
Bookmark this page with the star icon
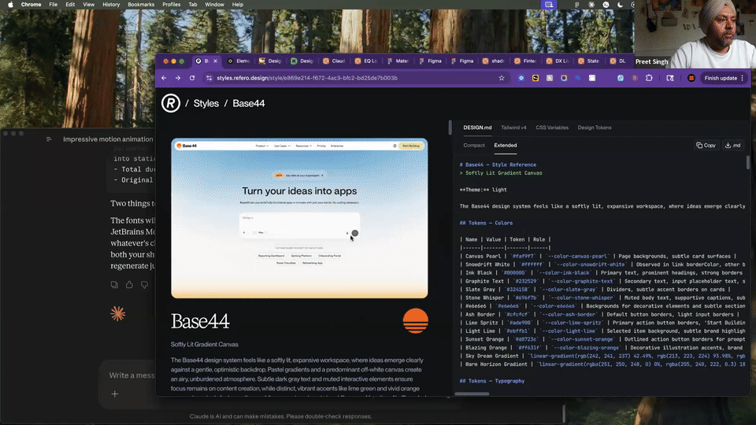pyautogui.click(x=502, y=78)
